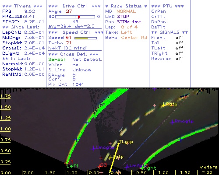Select the Race Status panel header
The width and height of the screenshot is (219, 175).
pos(126,6)
